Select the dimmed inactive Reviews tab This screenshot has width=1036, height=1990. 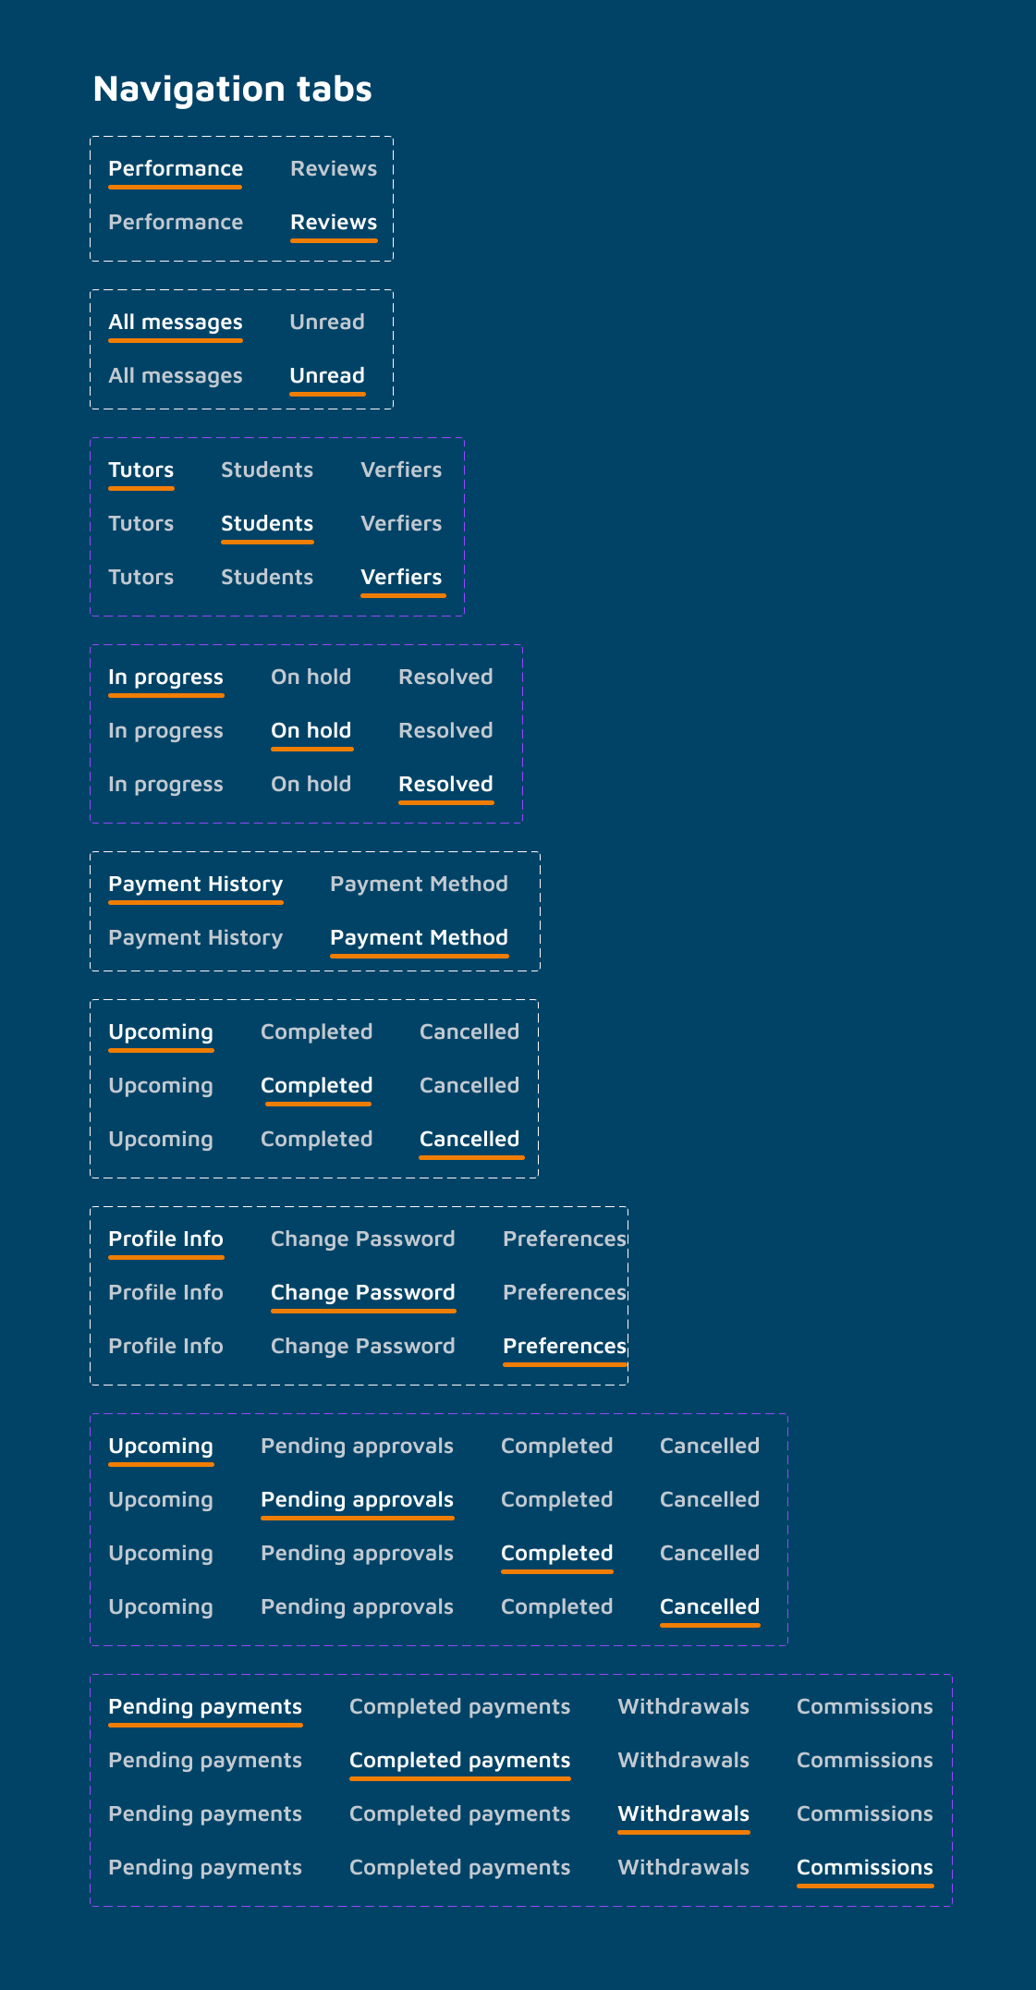tap(333, 169)
